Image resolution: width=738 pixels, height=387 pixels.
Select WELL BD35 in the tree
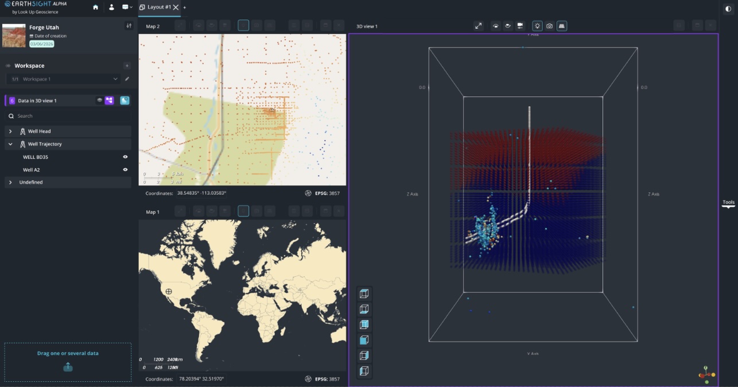[35, 157]
